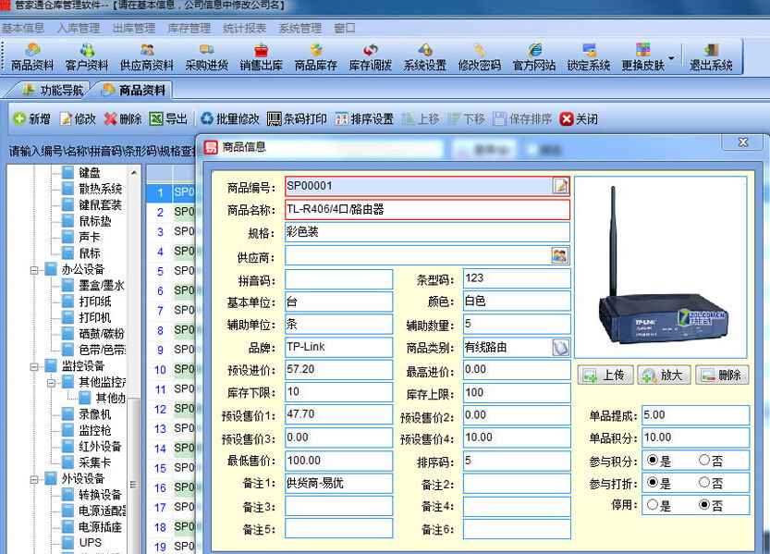Select 否 for 参与积分
Image resolution: width=770 pixels, height=554 pixels.
tap(704, 461)
